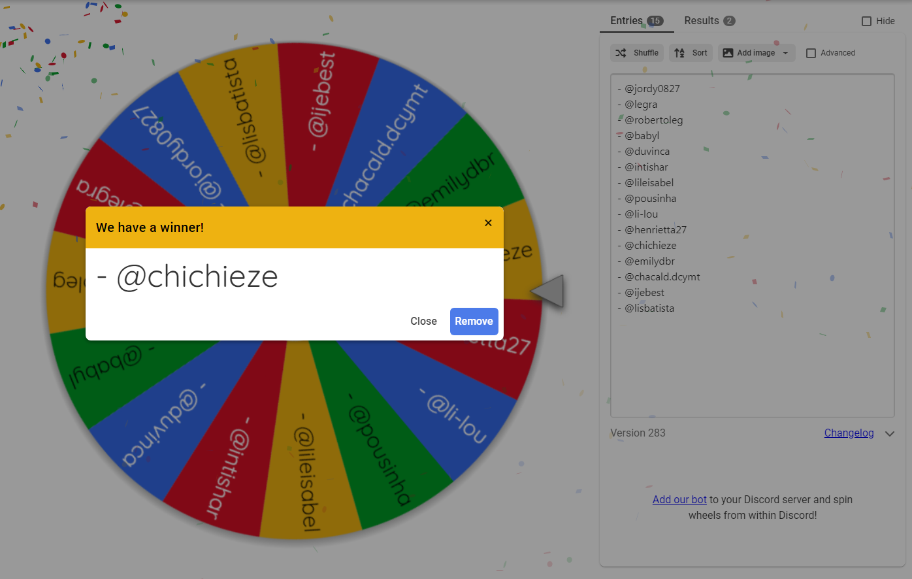Select the Entries tab
The width and height of the screenshot is (912, 579).
[637, 20]
